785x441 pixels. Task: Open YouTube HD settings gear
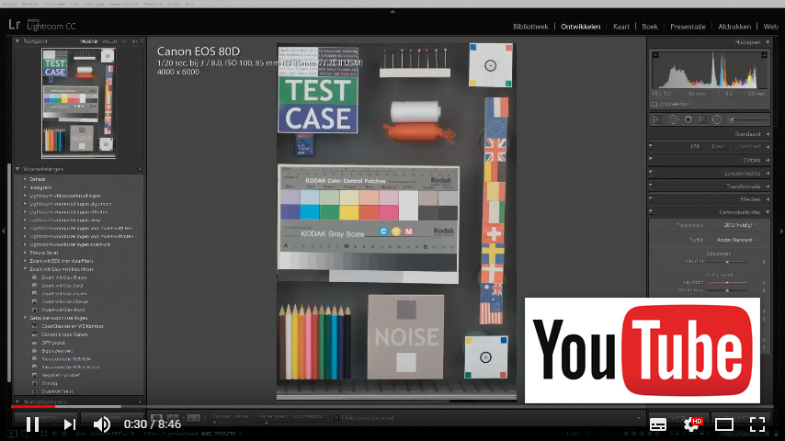click(692, 424)
